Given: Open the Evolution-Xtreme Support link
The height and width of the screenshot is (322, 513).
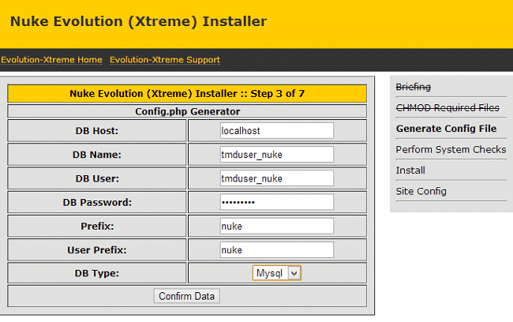Looking at the screenshot, I should pyautogui.click(x=164, y=60).
